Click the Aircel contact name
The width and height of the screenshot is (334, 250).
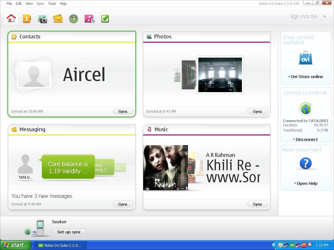[84, 75]
